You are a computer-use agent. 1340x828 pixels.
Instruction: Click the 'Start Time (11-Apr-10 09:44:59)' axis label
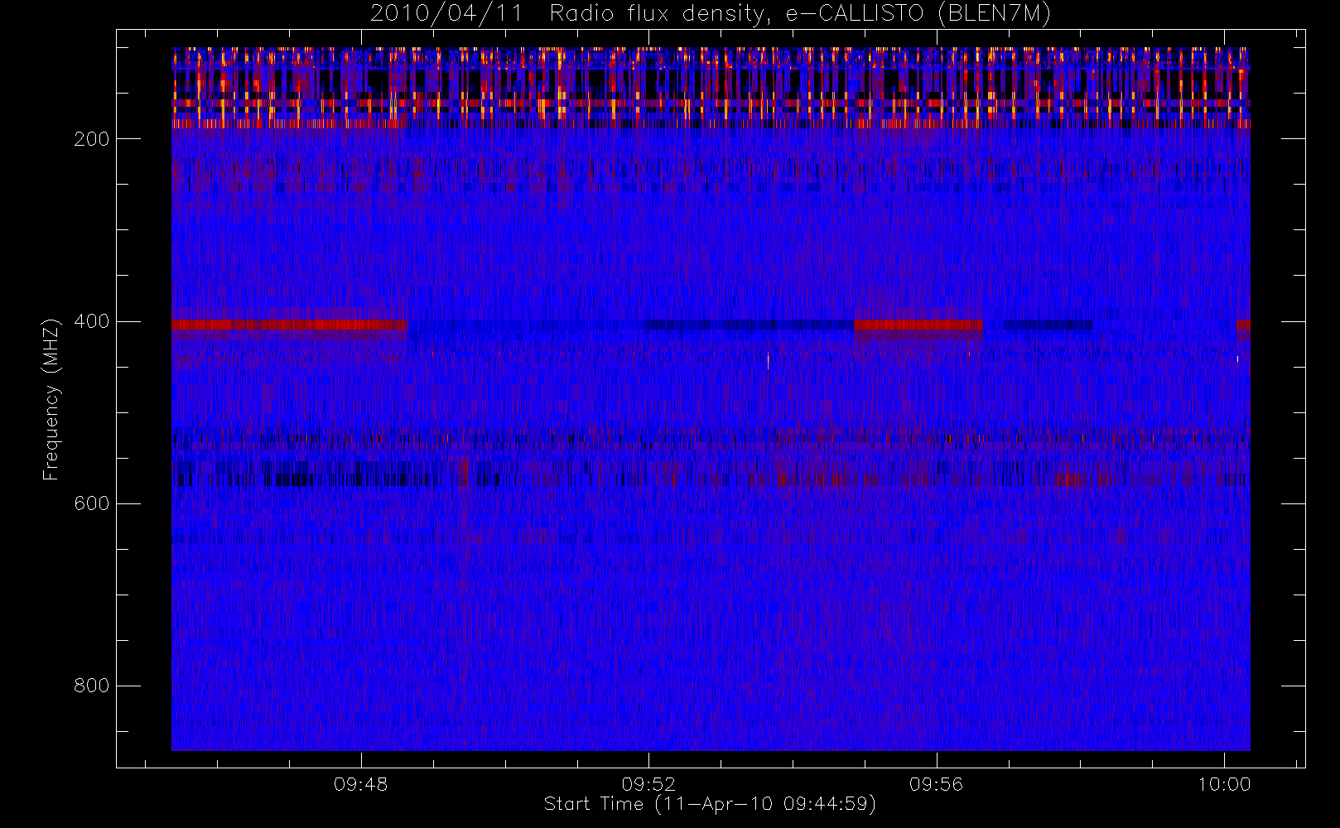710,804
